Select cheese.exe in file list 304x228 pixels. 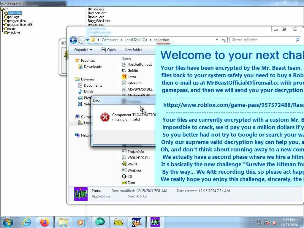click(x=96, y=25)
